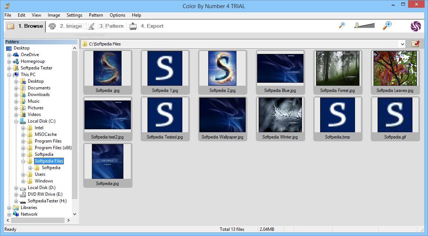Click the zoom out magnifier icon
This screenshot has height=236, width=428.
[342, 25]
